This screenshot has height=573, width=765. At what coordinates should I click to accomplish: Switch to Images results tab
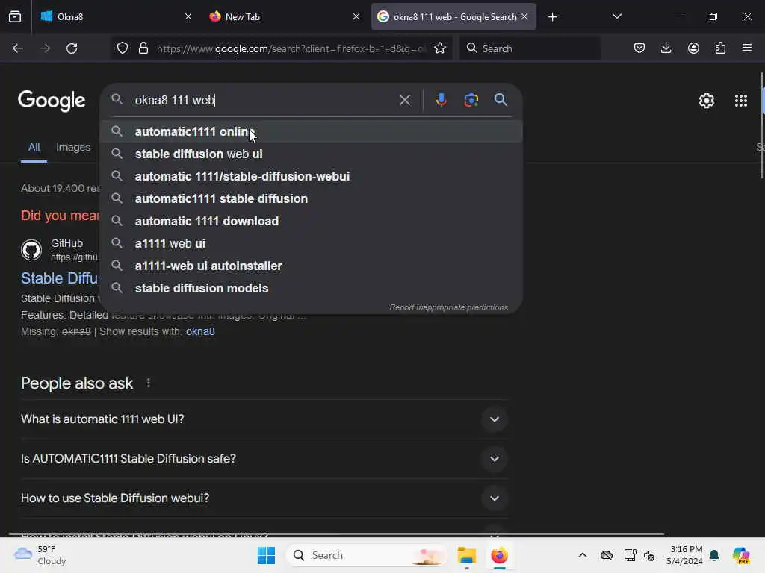(x=73, y=147)
